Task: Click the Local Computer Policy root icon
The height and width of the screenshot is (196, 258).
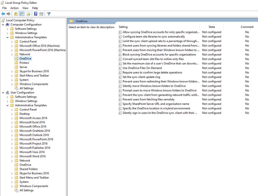Action: tap(3, 20)
